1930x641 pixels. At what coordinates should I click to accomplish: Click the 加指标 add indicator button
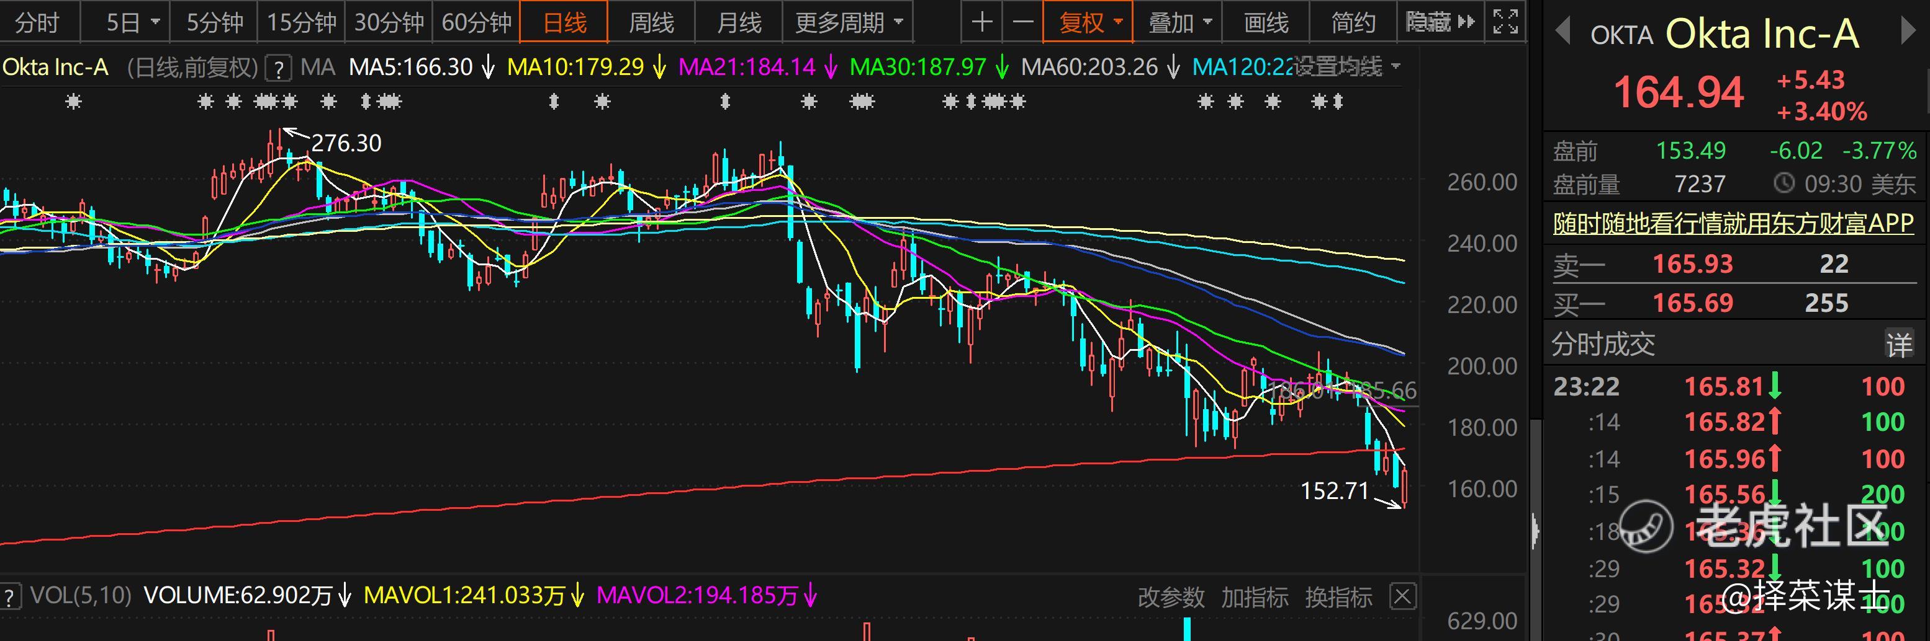(x=1255, y=597)
